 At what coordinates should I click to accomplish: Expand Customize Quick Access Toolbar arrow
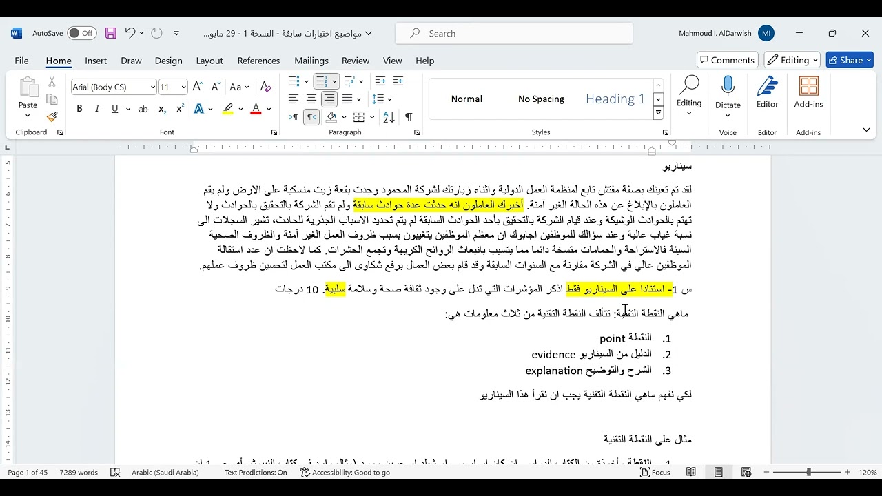(176, 33)
